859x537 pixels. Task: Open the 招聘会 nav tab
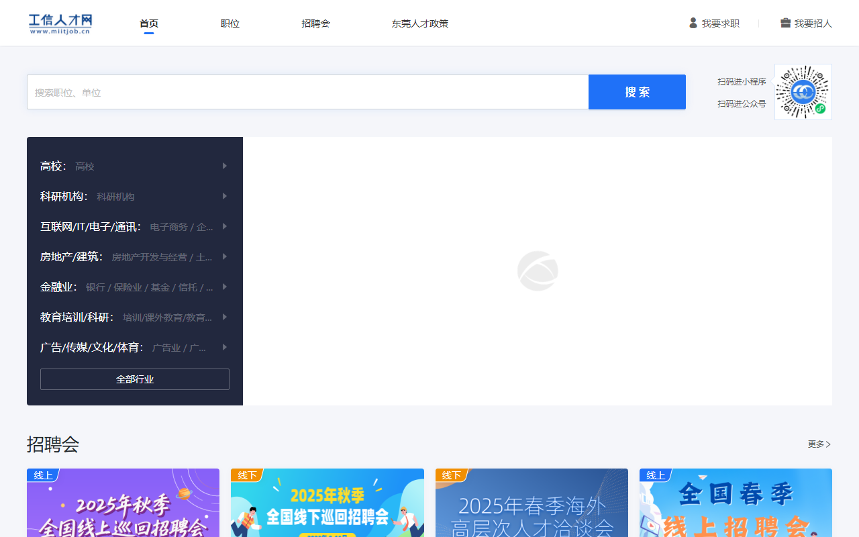[x=315, y=23]
